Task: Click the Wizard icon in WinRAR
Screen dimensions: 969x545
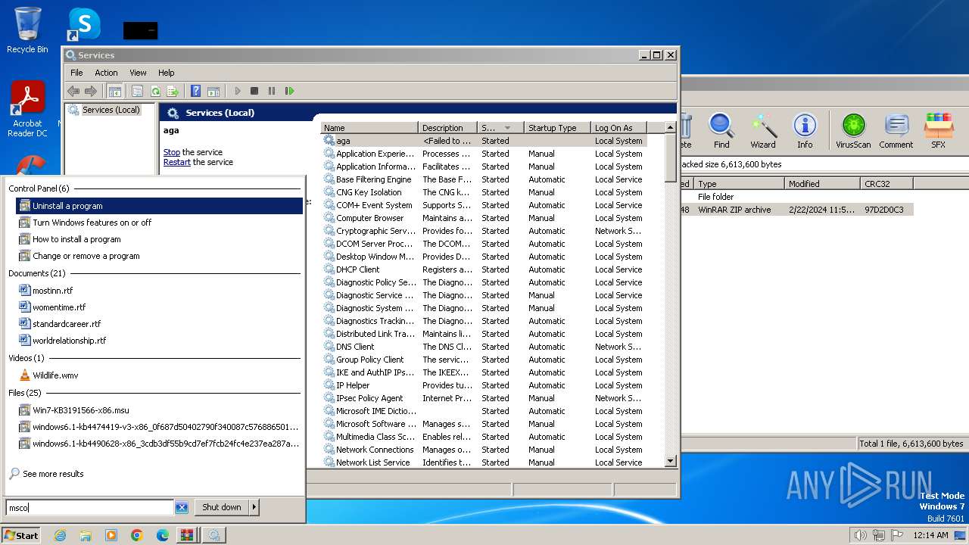Action: tap(763, 131)
